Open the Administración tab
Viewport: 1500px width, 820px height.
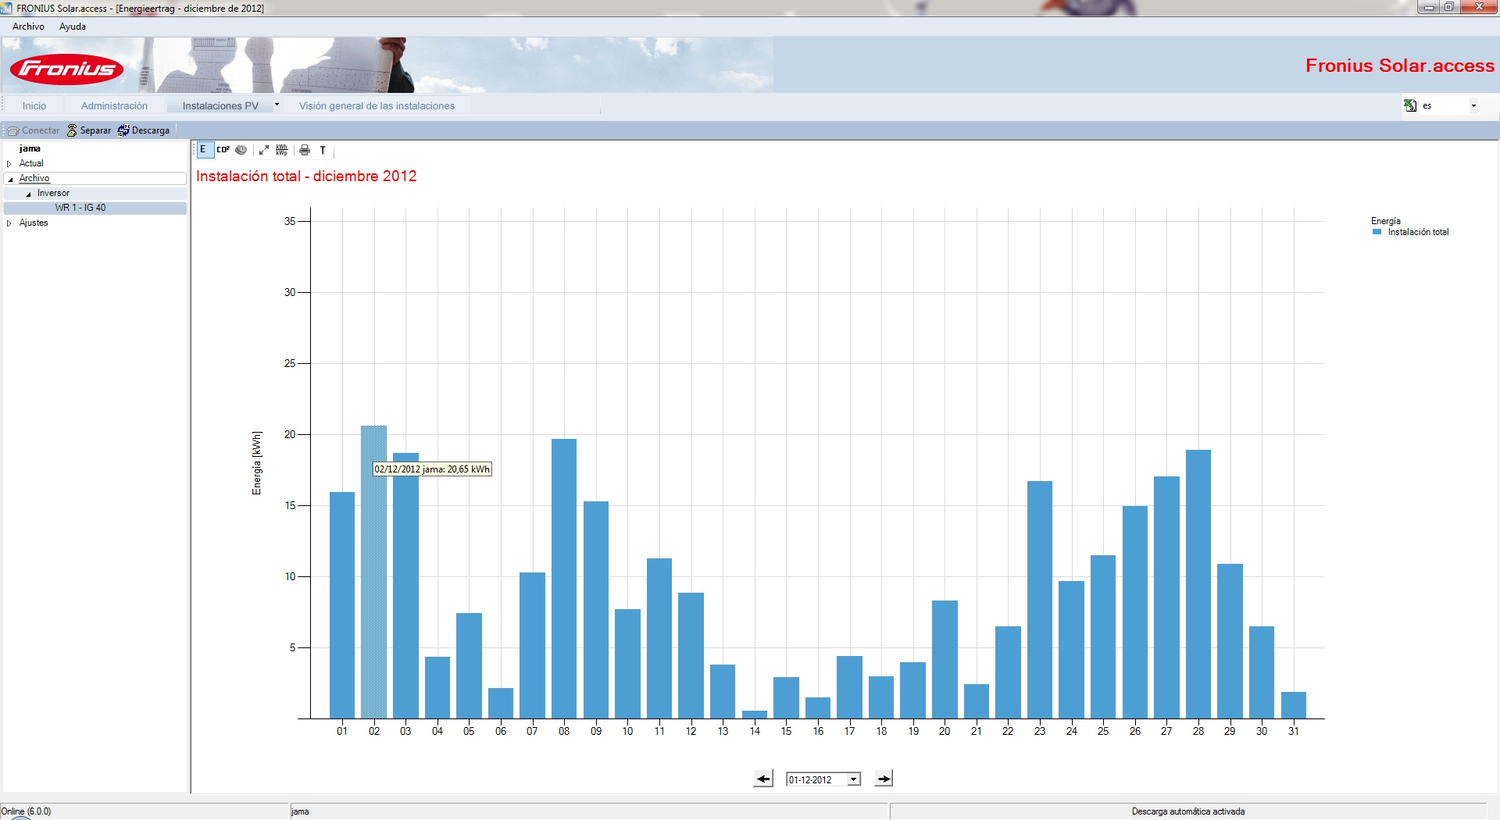(114, 105)
